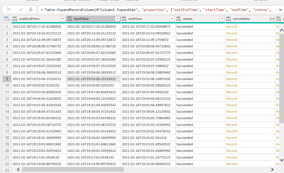
Task: Open filter dropdown on status column
Action: [221, 19]
